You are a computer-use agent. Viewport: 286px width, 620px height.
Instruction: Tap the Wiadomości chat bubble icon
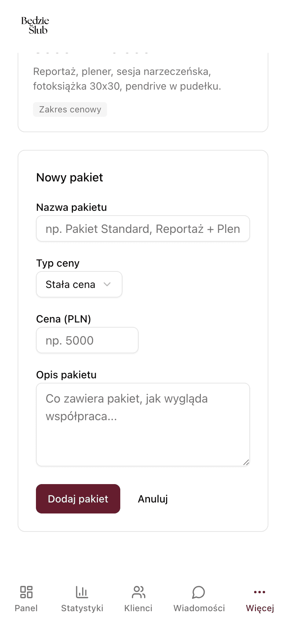click(198, 592)
